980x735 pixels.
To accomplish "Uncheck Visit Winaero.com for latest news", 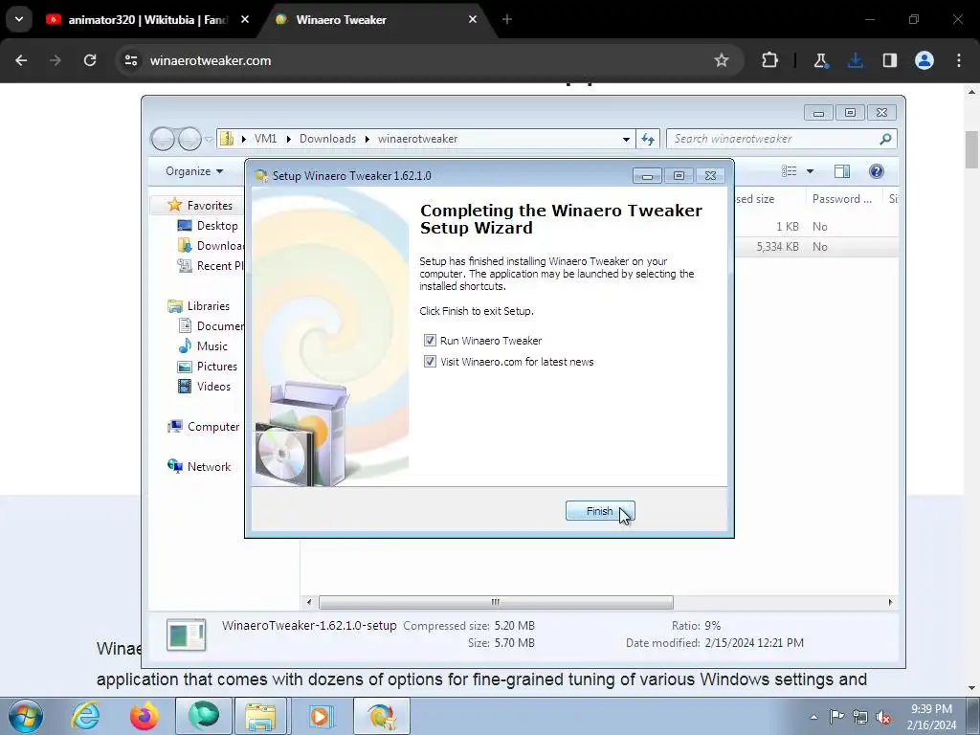I will [430, 361].
